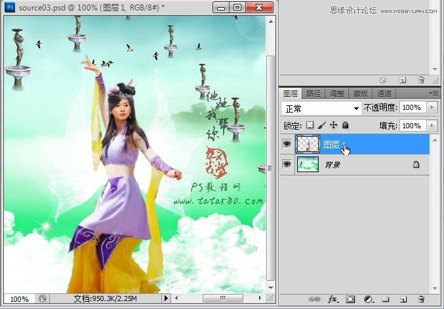Click the horizontal scrollbar left arrow
This screenshot has width=444, height=309.
tap(176, 298)
